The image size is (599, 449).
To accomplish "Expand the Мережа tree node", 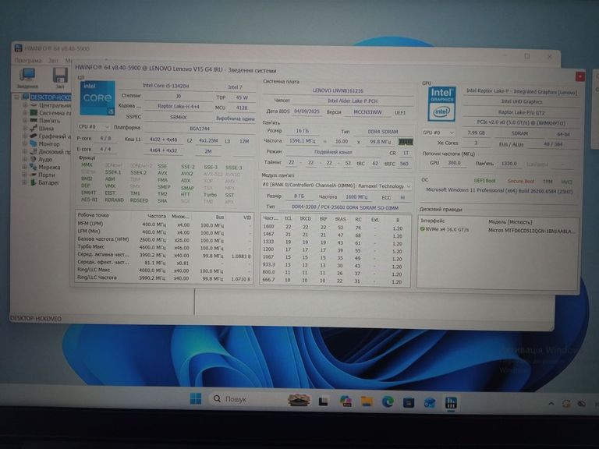I will tap(25, 168).
